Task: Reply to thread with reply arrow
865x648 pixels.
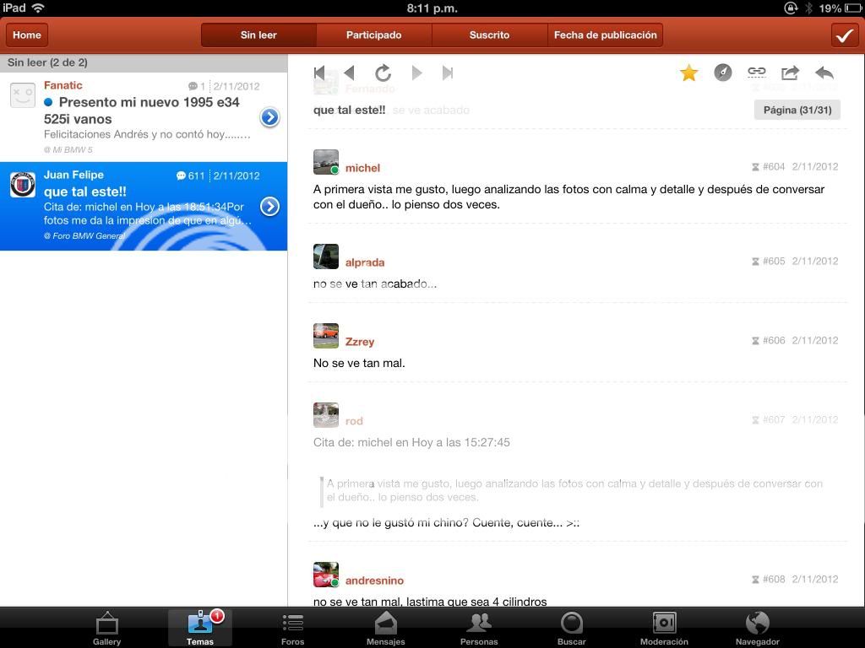Action: [x=824, y=73]
